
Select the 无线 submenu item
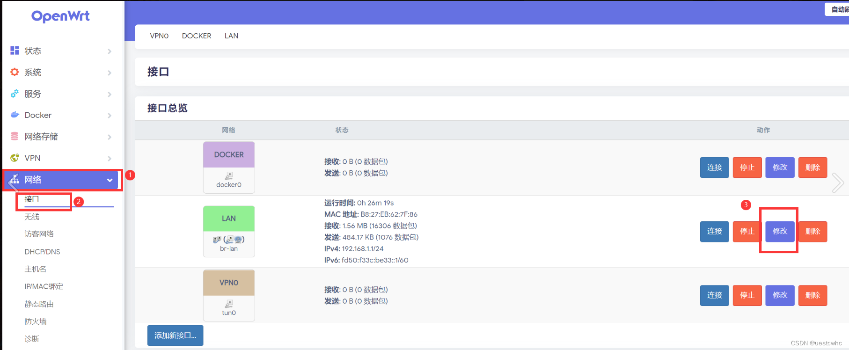32,217
